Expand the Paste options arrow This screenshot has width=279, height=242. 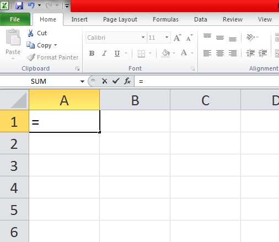13,59
